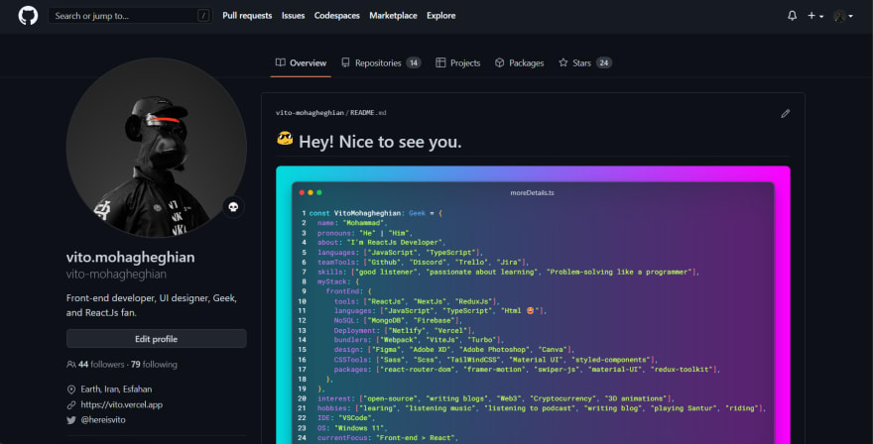Open Issues in the header
The height and width of the screenshot is (444, 873).
tap(293, 16)
